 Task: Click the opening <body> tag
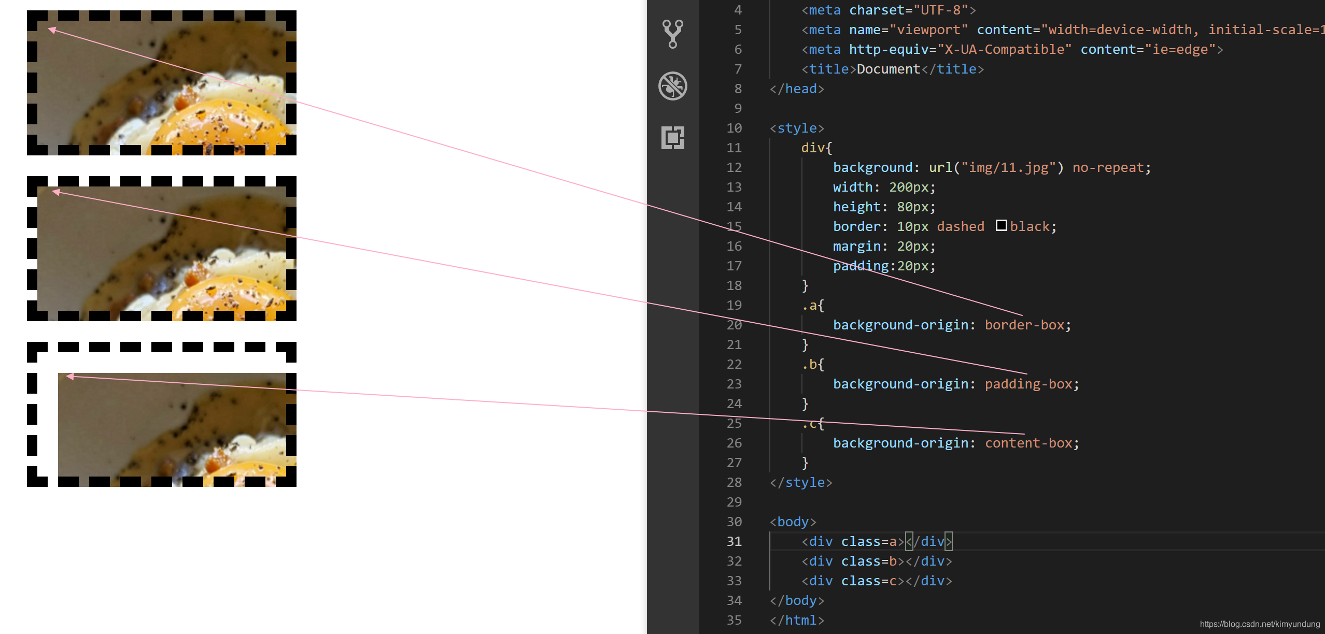coord(793,522)
